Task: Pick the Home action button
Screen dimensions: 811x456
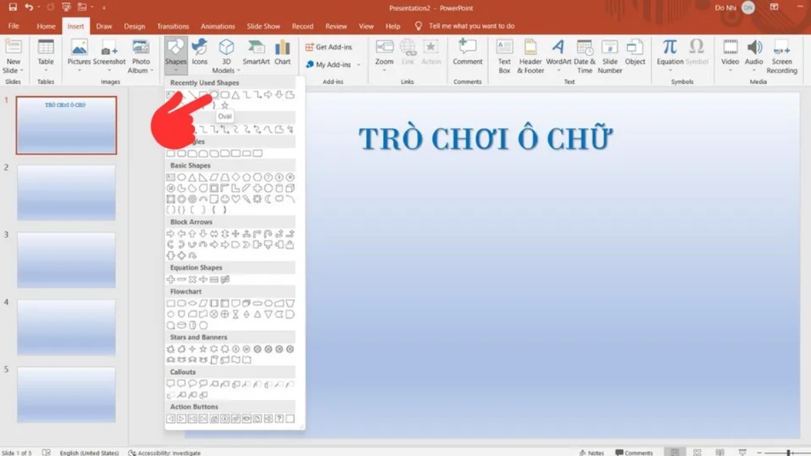Action: (214, 419)
